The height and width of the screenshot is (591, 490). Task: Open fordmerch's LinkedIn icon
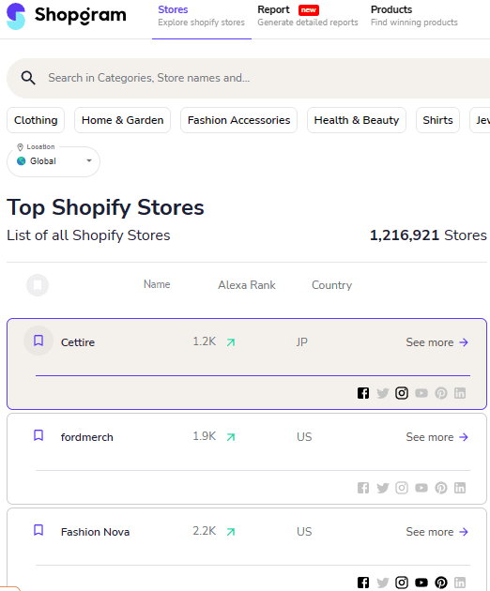pos(460,488)
